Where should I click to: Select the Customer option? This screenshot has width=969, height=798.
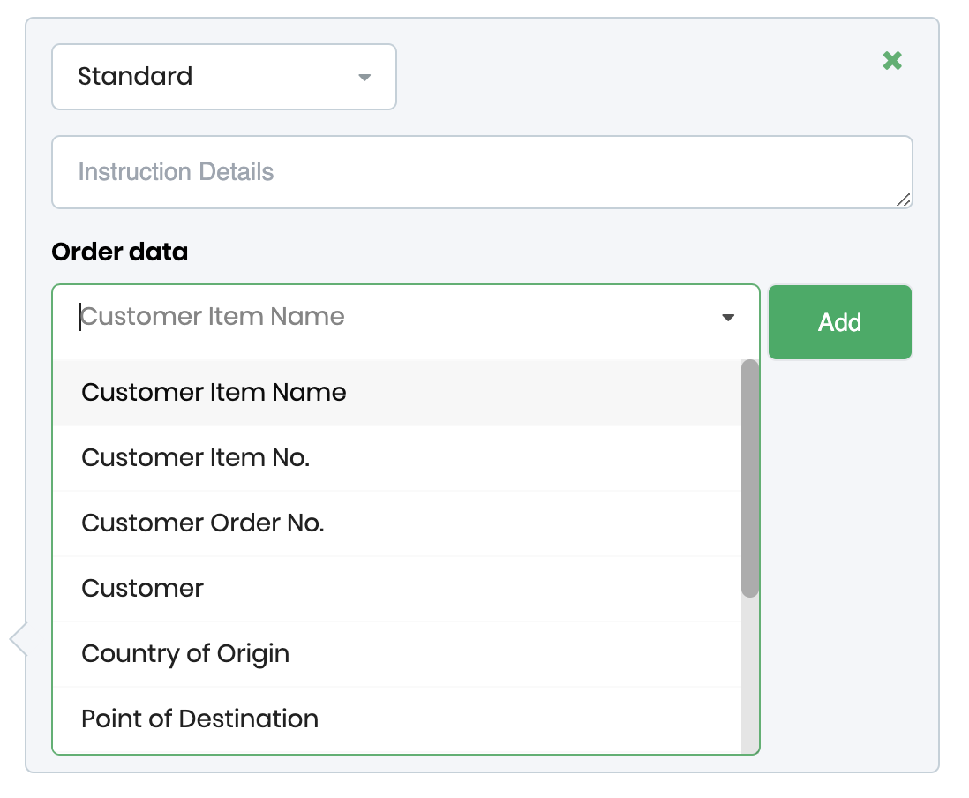(143, 589)
